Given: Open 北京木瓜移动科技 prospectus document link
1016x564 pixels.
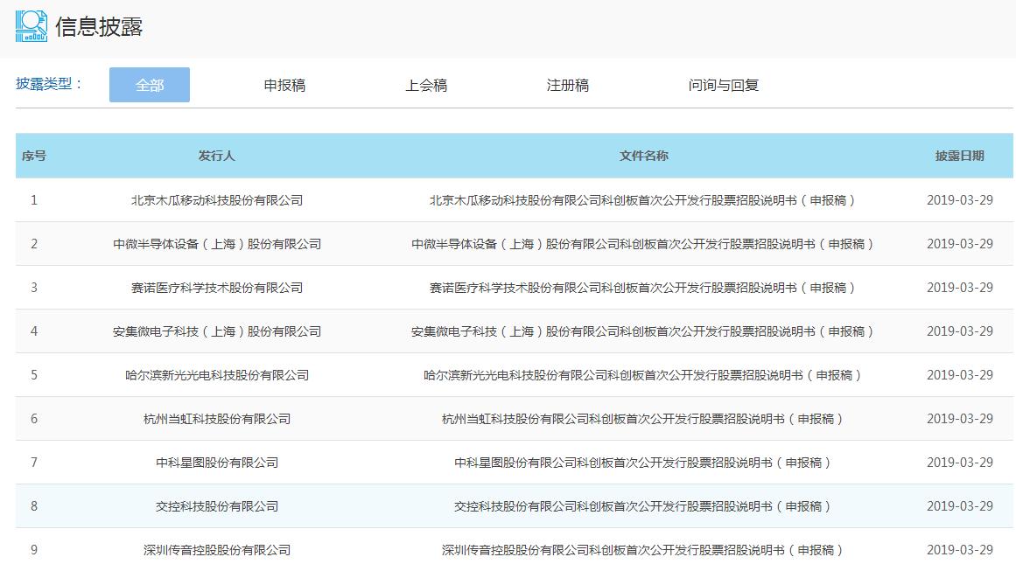Looking at the screenshot, I should coord(643,200).
